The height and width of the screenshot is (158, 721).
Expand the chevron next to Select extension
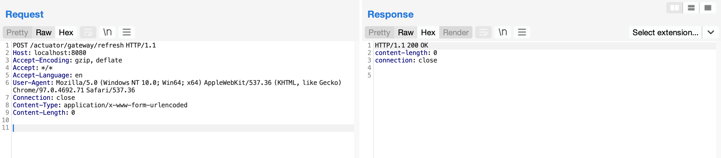[x=710, y=32]
